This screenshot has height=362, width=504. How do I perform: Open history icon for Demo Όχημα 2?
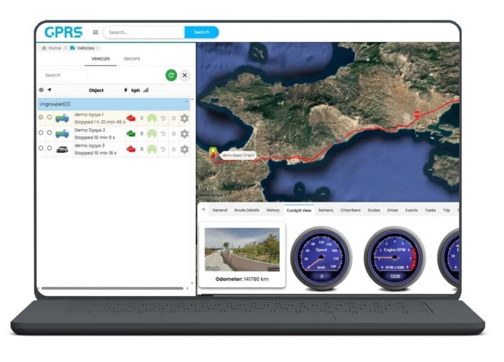click(163, 134)
